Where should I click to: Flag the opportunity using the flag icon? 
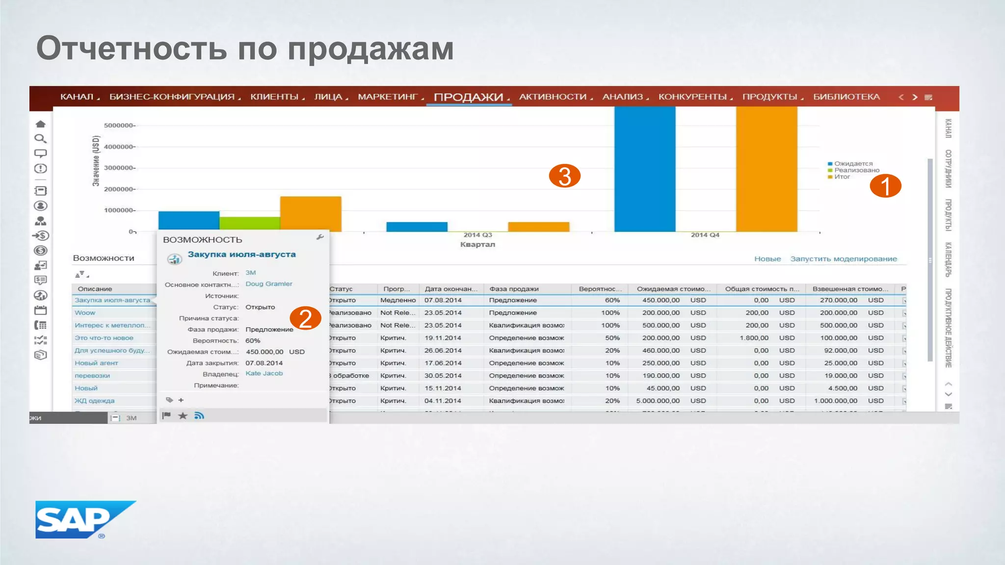point(166,416)
